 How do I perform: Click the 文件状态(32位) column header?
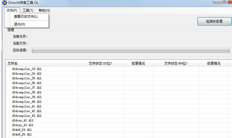pos(100,63)
